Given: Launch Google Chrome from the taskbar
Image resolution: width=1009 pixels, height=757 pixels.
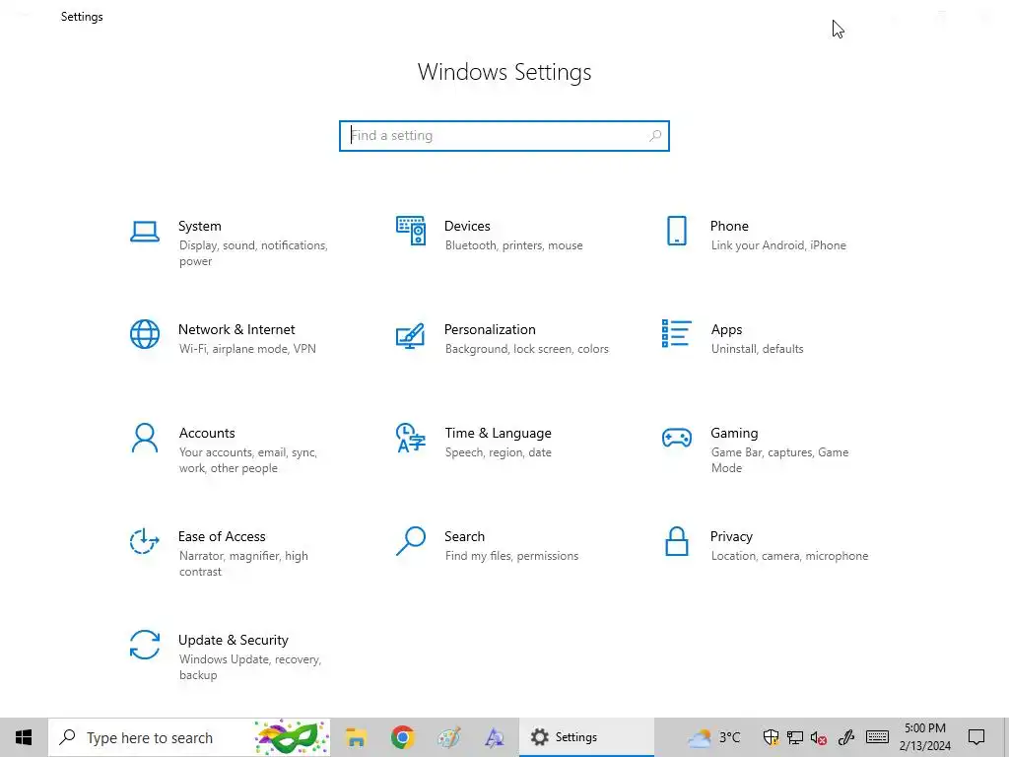Looking at the screenshot, I should tap(402, 737).
